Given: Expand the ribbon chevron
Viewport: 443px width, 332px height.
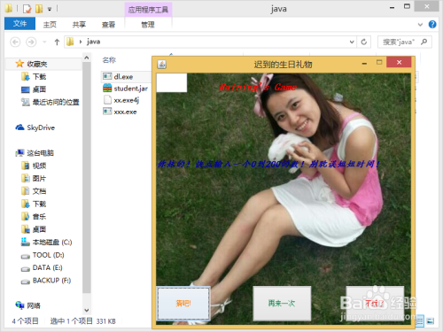Looking at the screenshot, I should click(x=420, y=25).
